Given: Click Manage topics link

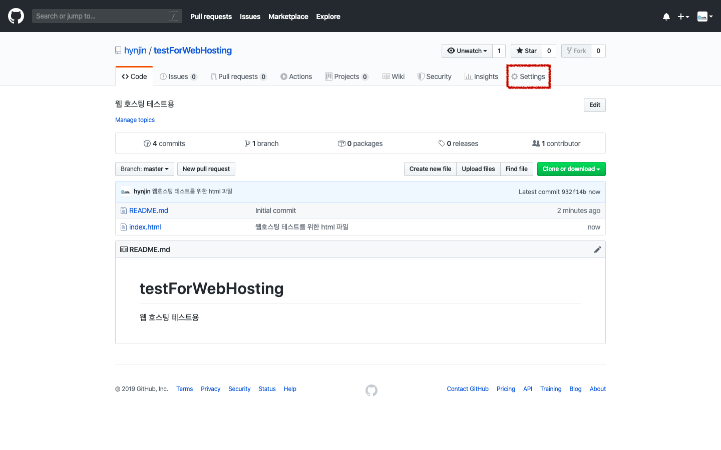Looking at the screenshot, I should [x=135, y=120].
